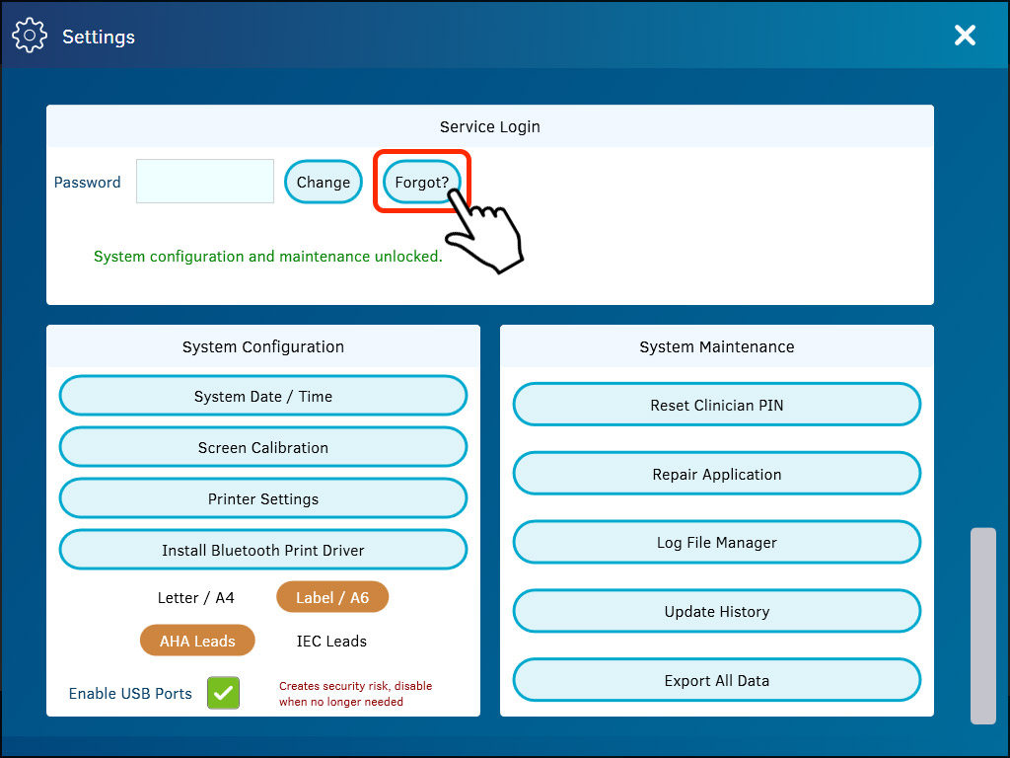Launch Screen Calibration

(262, 446)
